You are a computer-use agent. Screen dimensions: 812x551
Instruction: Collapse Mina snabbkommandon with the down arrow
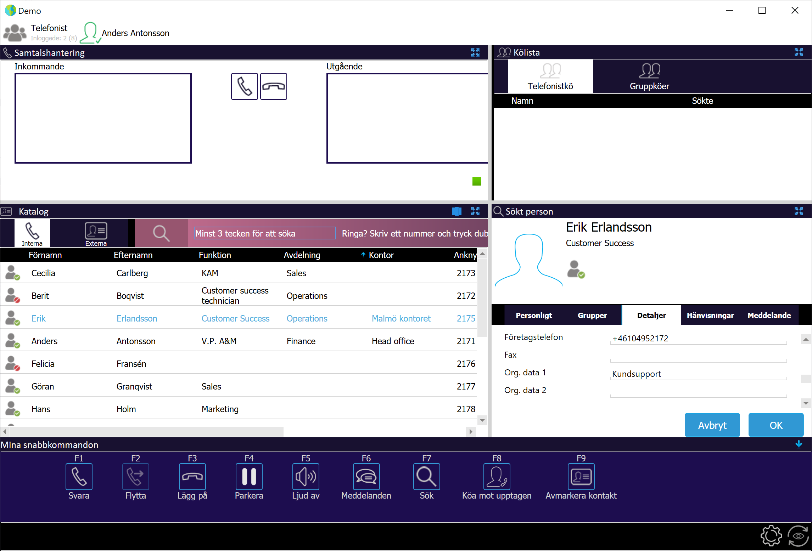click(x=799, y=444)
